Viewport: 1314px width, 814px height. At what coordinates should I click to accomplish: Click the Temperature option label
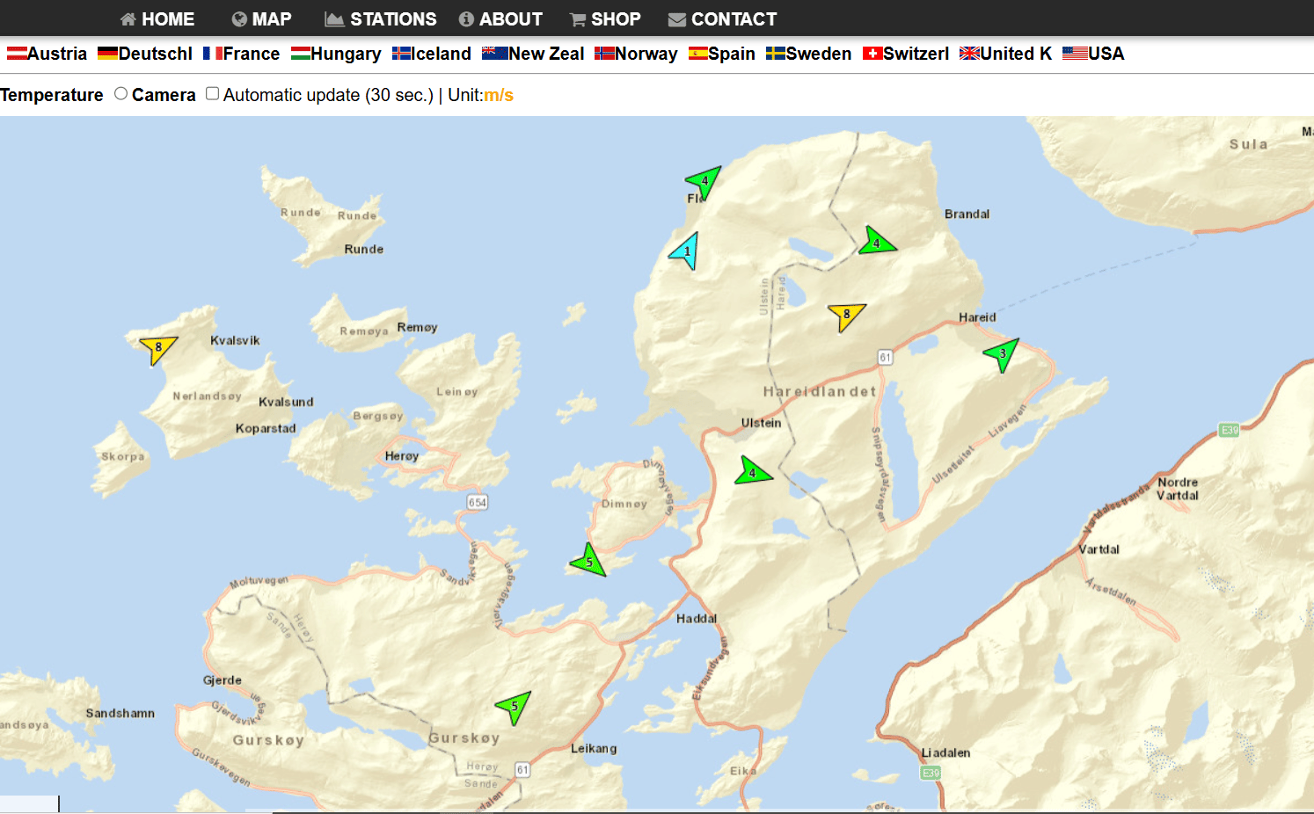pos(52,95)
